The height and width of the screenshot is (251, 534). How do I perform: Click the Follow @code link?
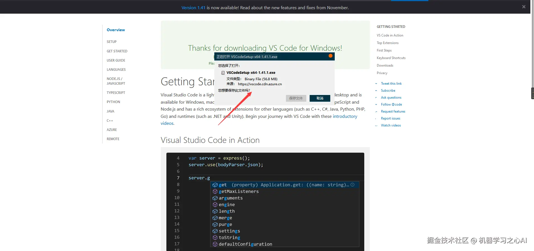pos(391,104)
